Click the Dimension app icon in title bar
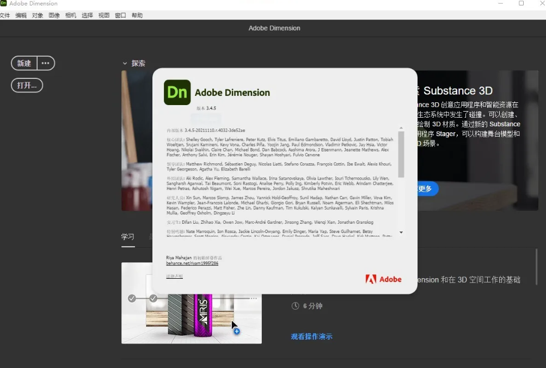The image size is (546, 368). point(4,4)
